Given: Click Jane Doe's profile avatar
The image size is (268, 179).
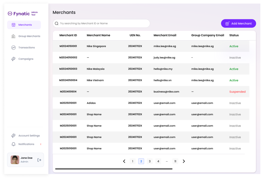Looking at the screenshot, I should (15, 160).
